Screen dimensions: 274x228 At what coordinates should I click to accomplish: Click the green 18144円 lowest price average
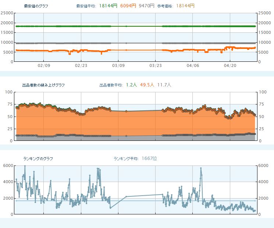click(108, 6)
